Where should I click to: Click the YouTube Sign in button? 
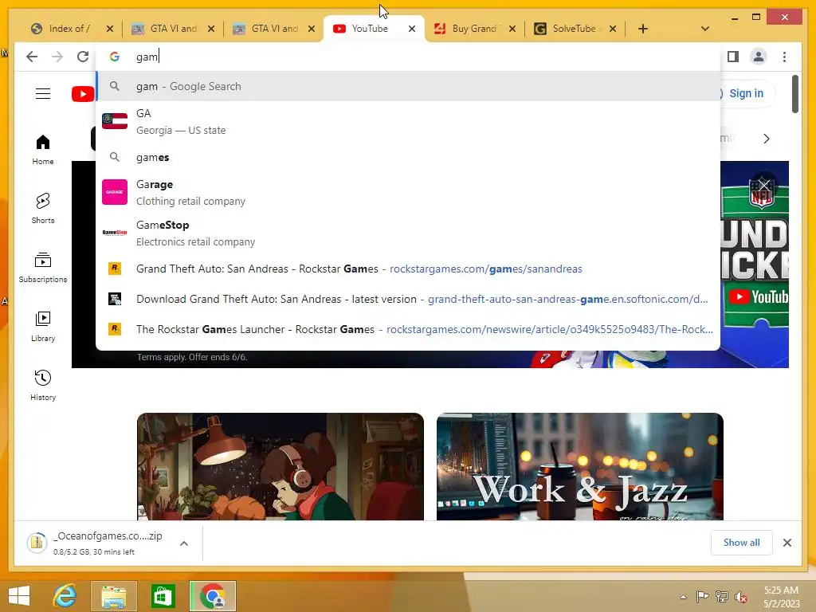(x=745, y=93)
